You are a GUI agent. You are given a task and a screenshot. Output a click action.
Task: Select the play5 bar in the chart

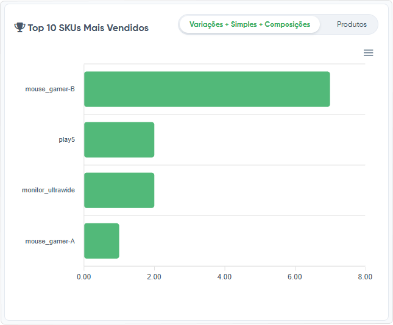pos(119,139)
